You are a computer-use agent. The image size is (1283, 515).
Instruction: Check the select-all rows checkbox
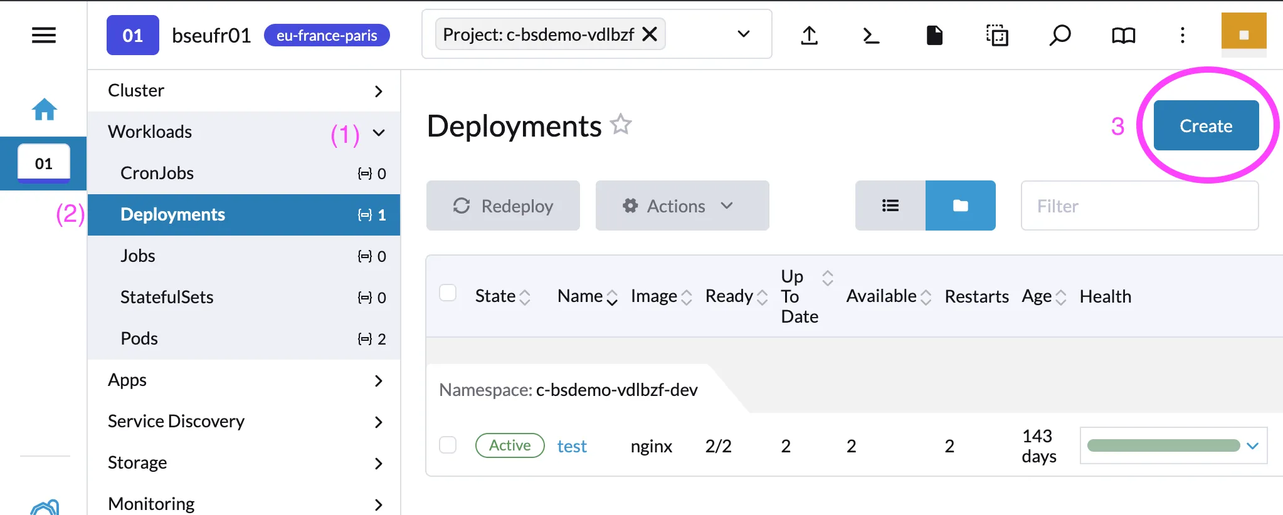448,293
